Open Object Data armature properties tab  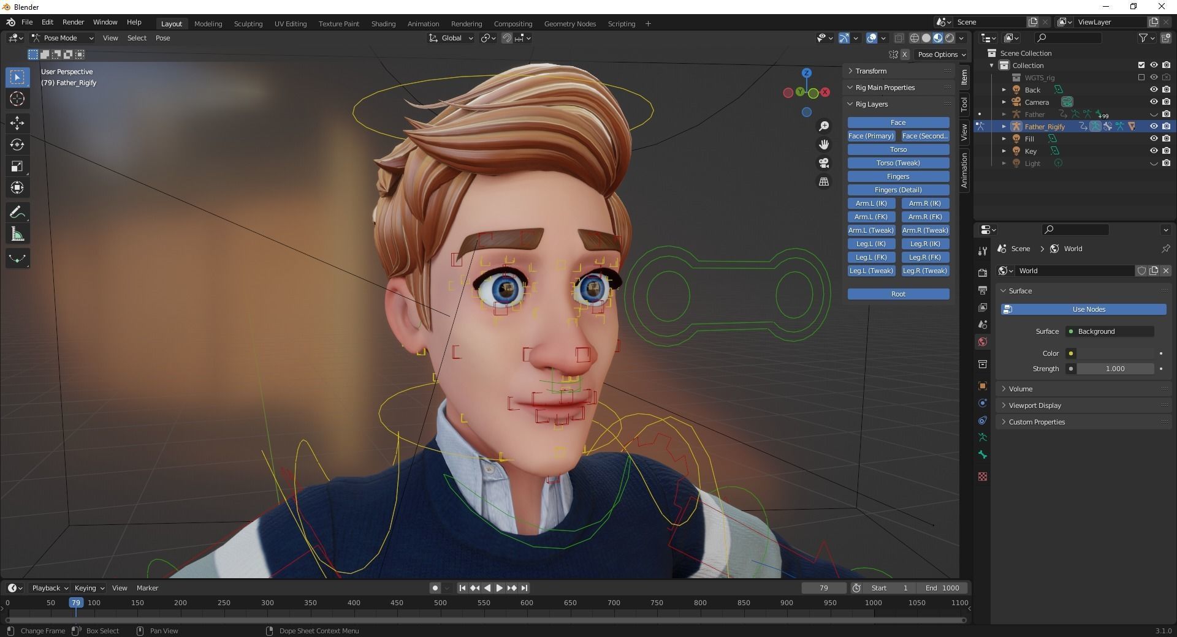[983, 437]
